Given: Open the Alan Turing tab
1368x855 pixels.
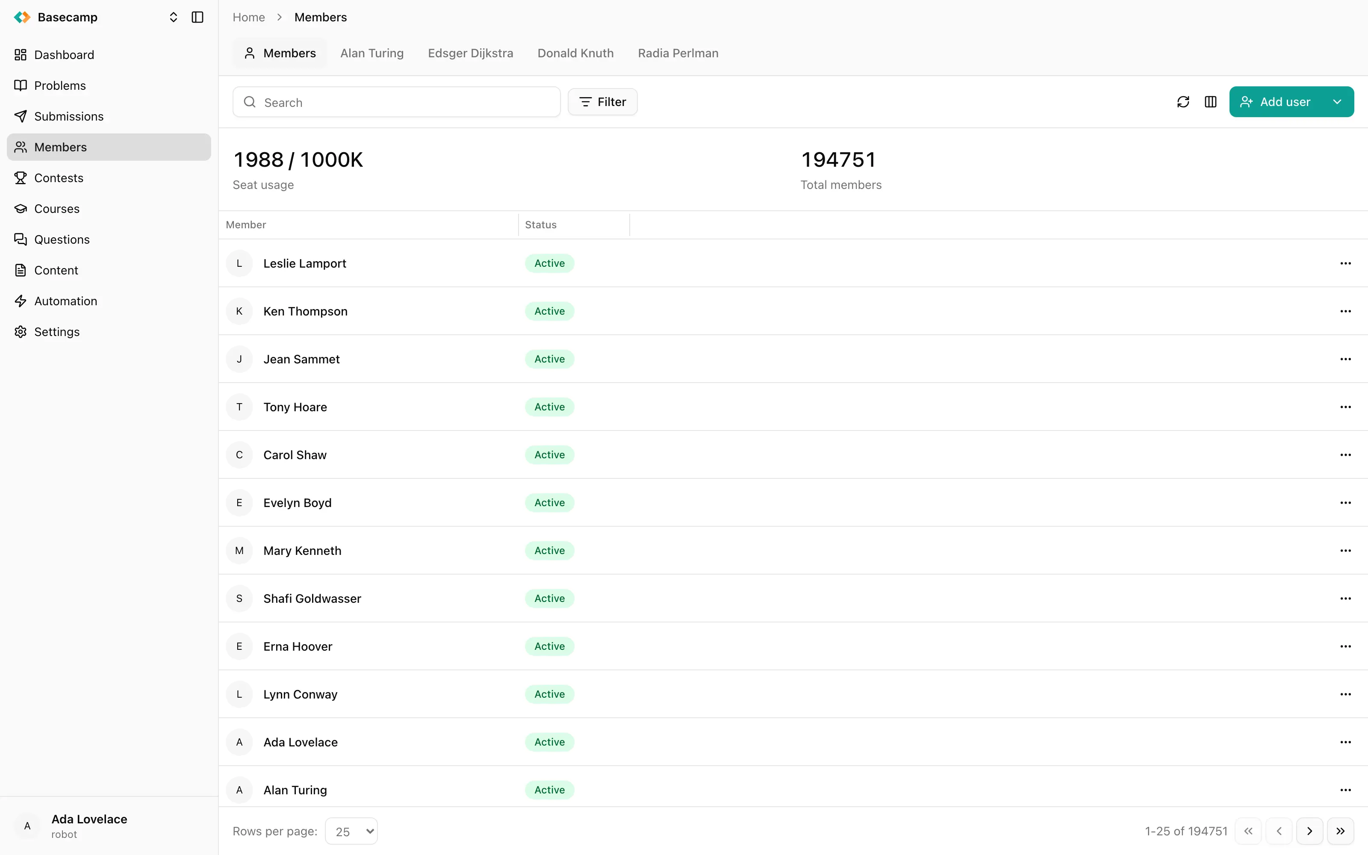Looking at the screenshot, I should (372, 53).
